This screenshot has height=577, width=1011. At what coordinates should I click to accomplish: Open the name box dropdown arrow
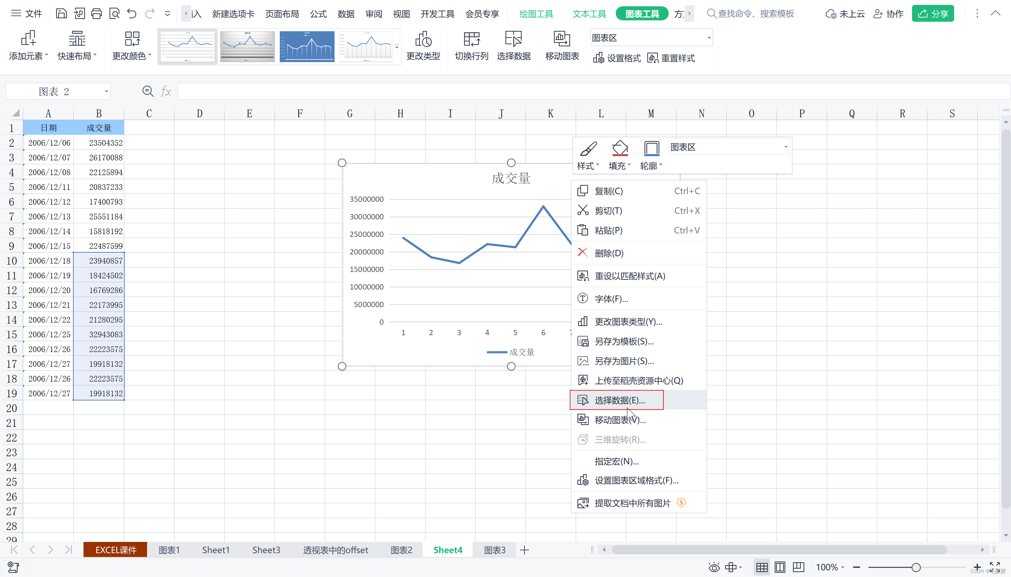coord(106,92)
